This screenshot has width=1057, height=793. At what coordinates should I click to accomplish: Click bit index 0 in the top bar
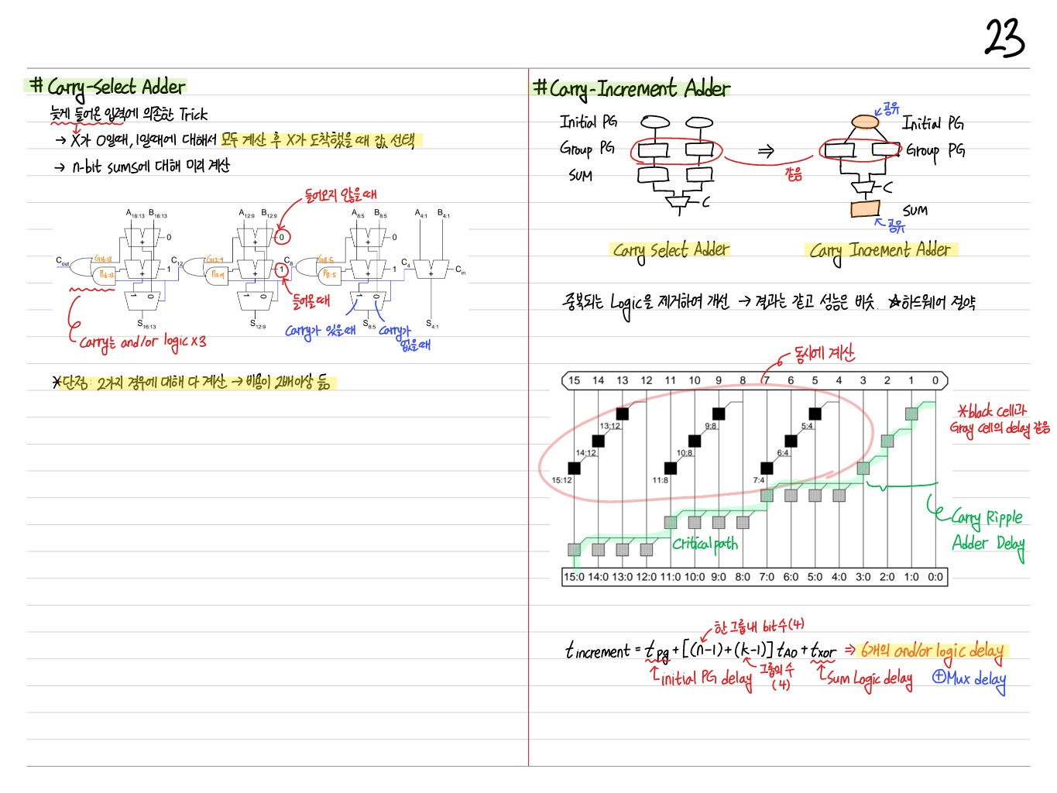pyautogui.click(x=935, y=380)
